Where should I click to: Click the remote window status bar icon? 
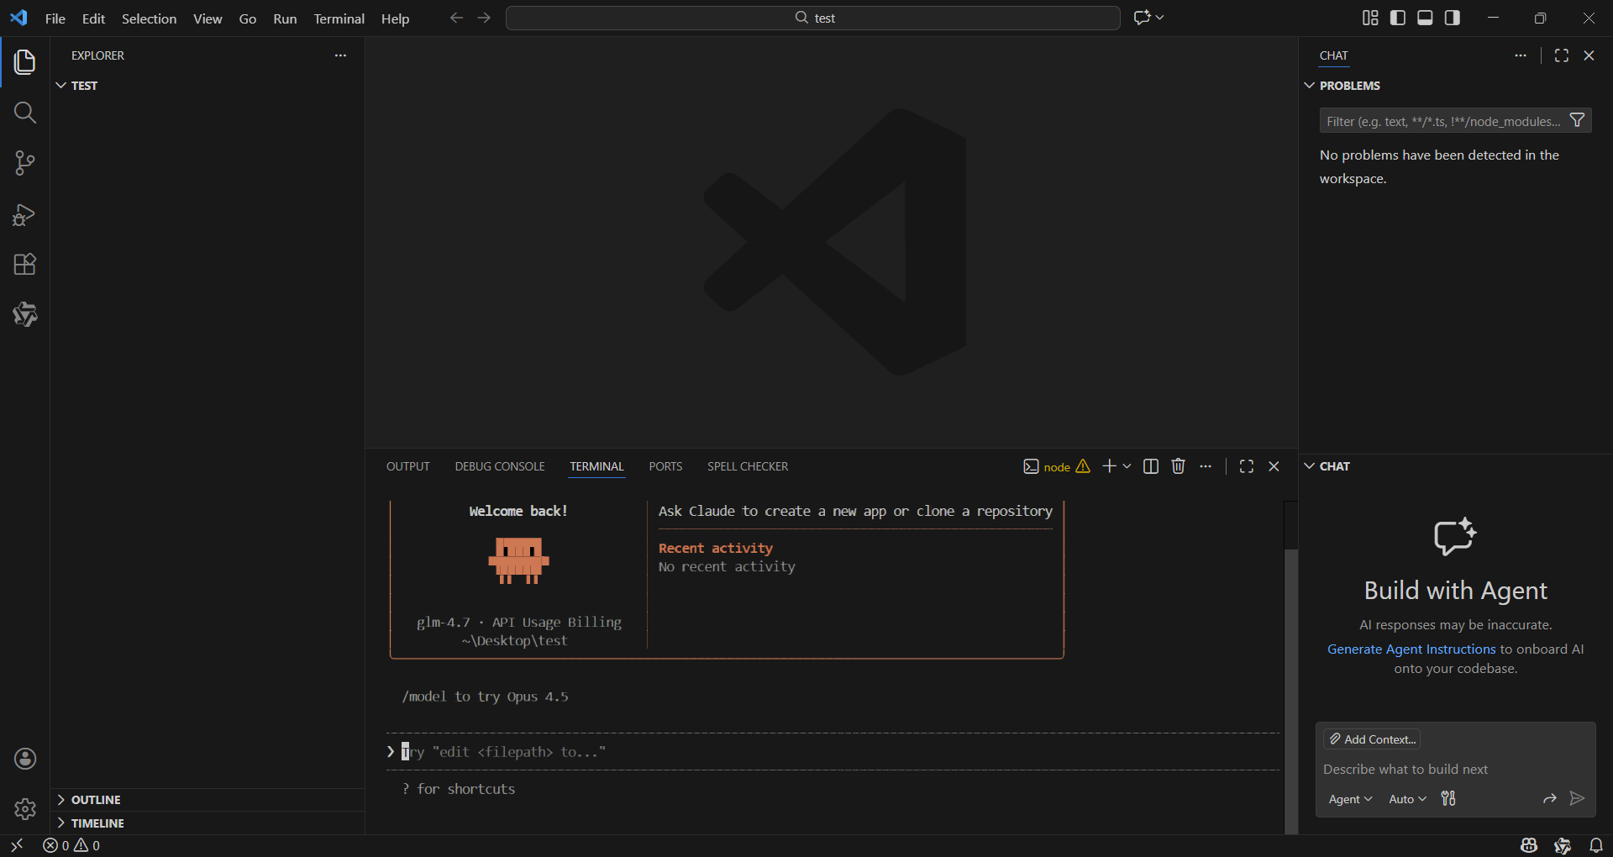(17, 845)
